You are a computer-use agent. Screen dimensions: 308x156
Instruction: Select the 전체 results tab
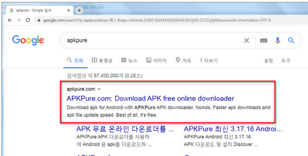tap(75, 61)
